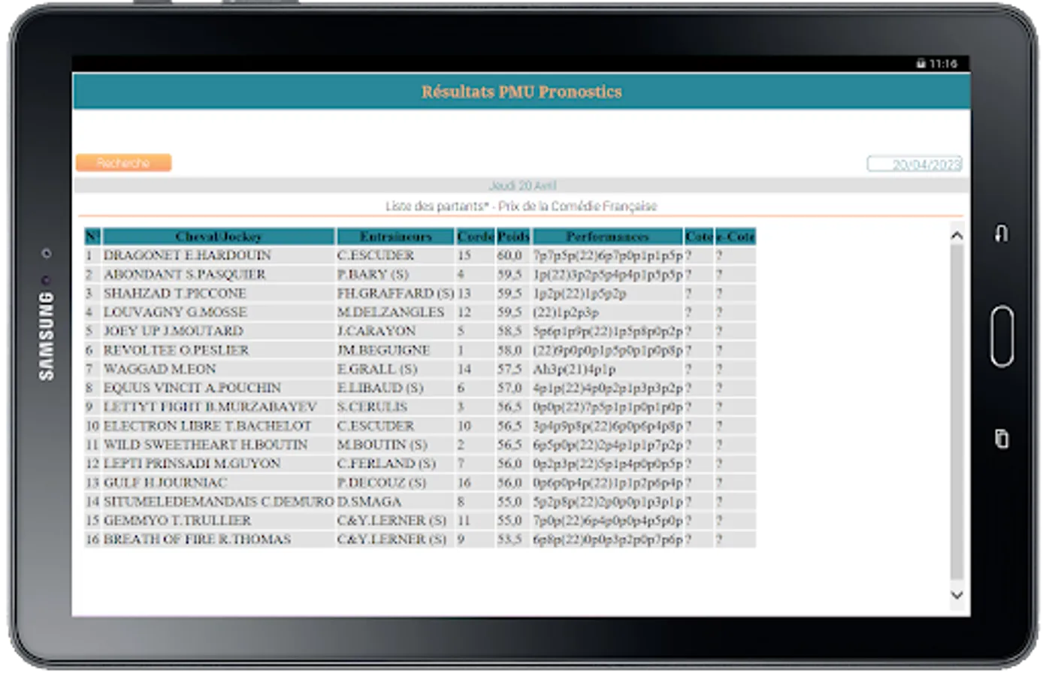Select row WAGGAD M.EON

pyautogui.click(x=420, y=369)
